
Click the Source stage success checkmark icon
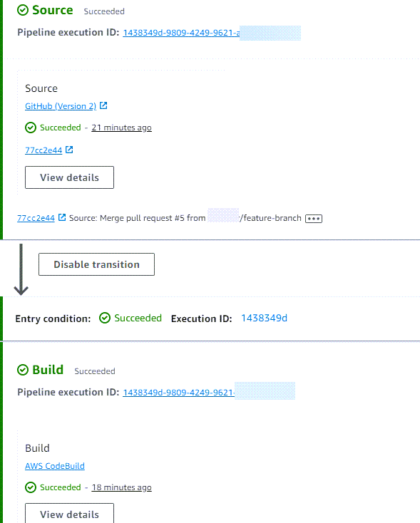click(23, 11)
